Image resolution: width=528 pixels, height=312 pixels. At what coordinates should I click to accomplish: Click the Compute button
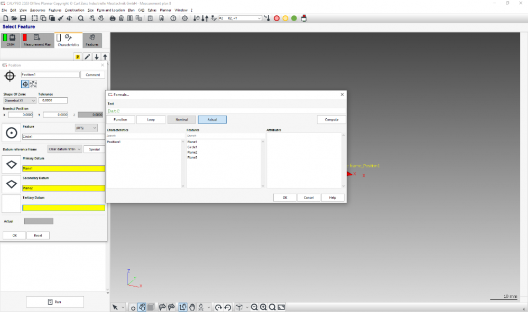pyautogui.click(x=331, y=120)
